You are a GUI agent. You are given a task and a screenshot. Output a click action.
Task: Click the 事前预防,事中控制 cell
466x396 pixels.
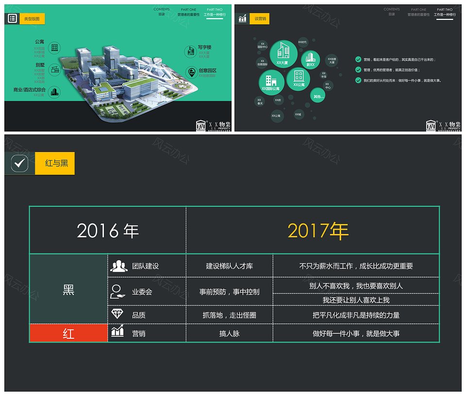(230, 292)
